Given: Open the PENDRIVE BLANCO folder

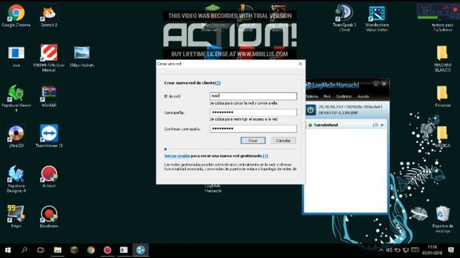Looking at the screenshot, I should pyautogui.click(x=443, y=59).
